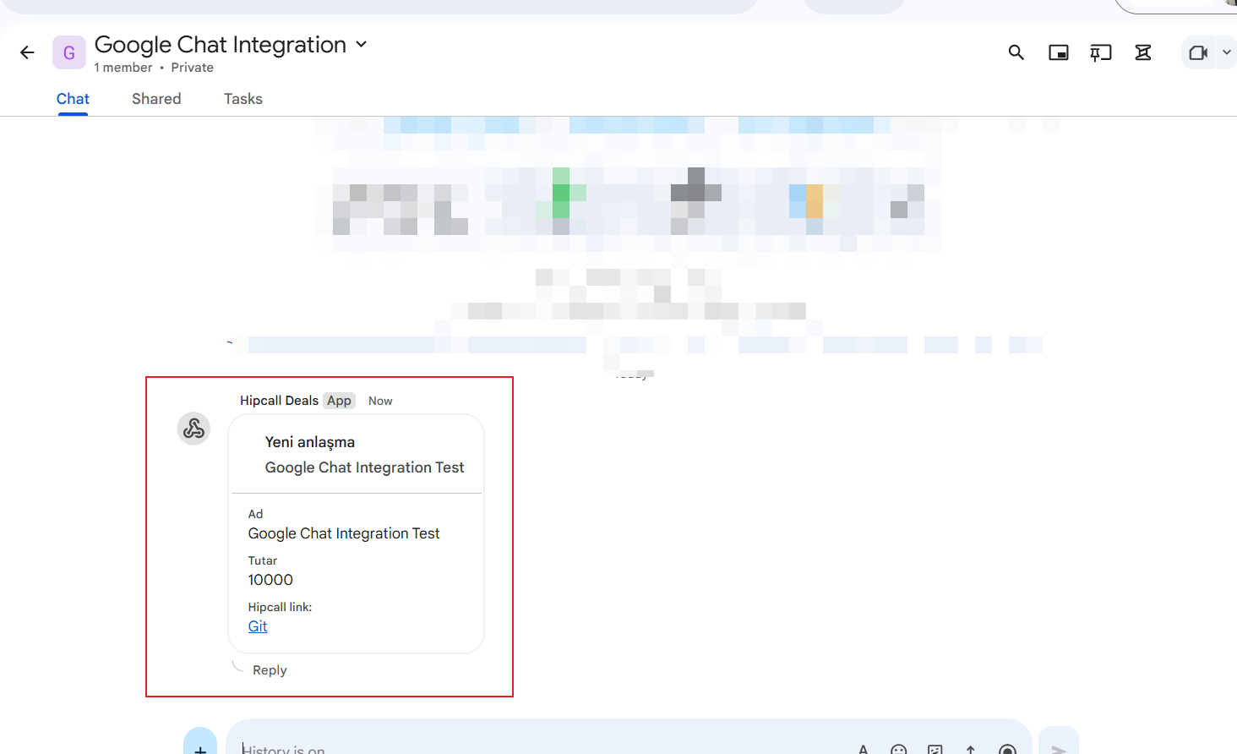
Task: Click the Tutar field label
Action: click(263, 560)
